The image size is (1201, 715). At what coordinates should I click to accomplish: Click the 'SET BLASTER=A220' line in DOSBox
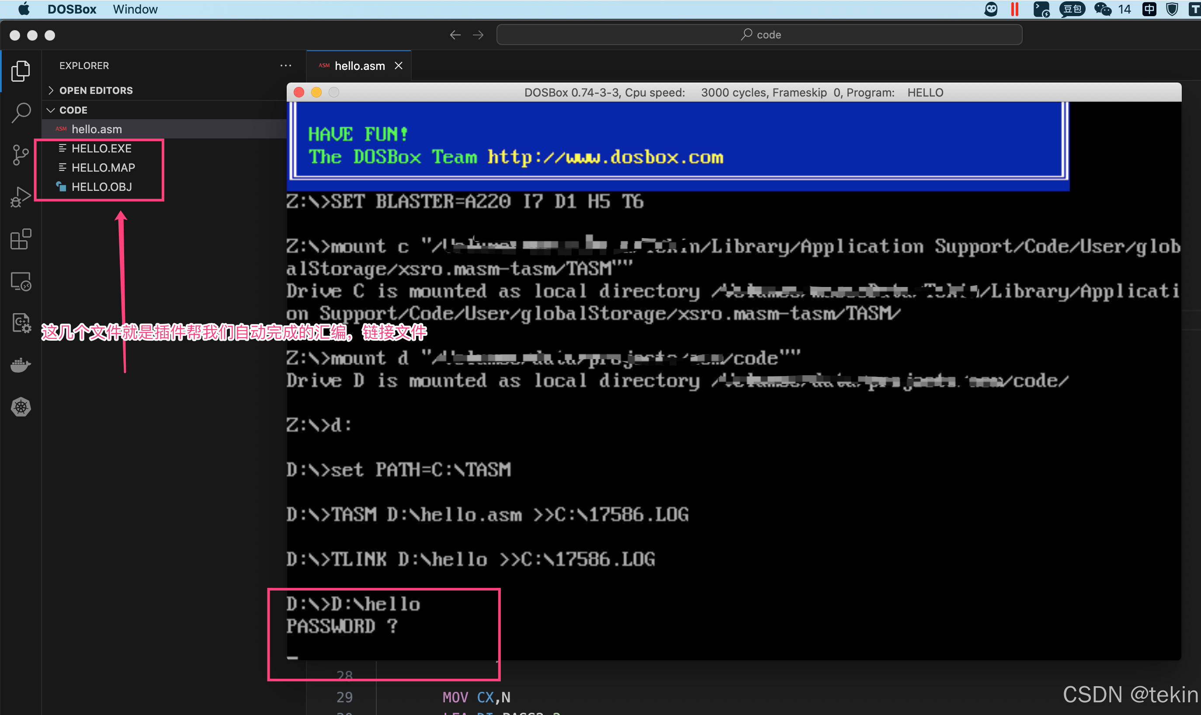(465, 201)
